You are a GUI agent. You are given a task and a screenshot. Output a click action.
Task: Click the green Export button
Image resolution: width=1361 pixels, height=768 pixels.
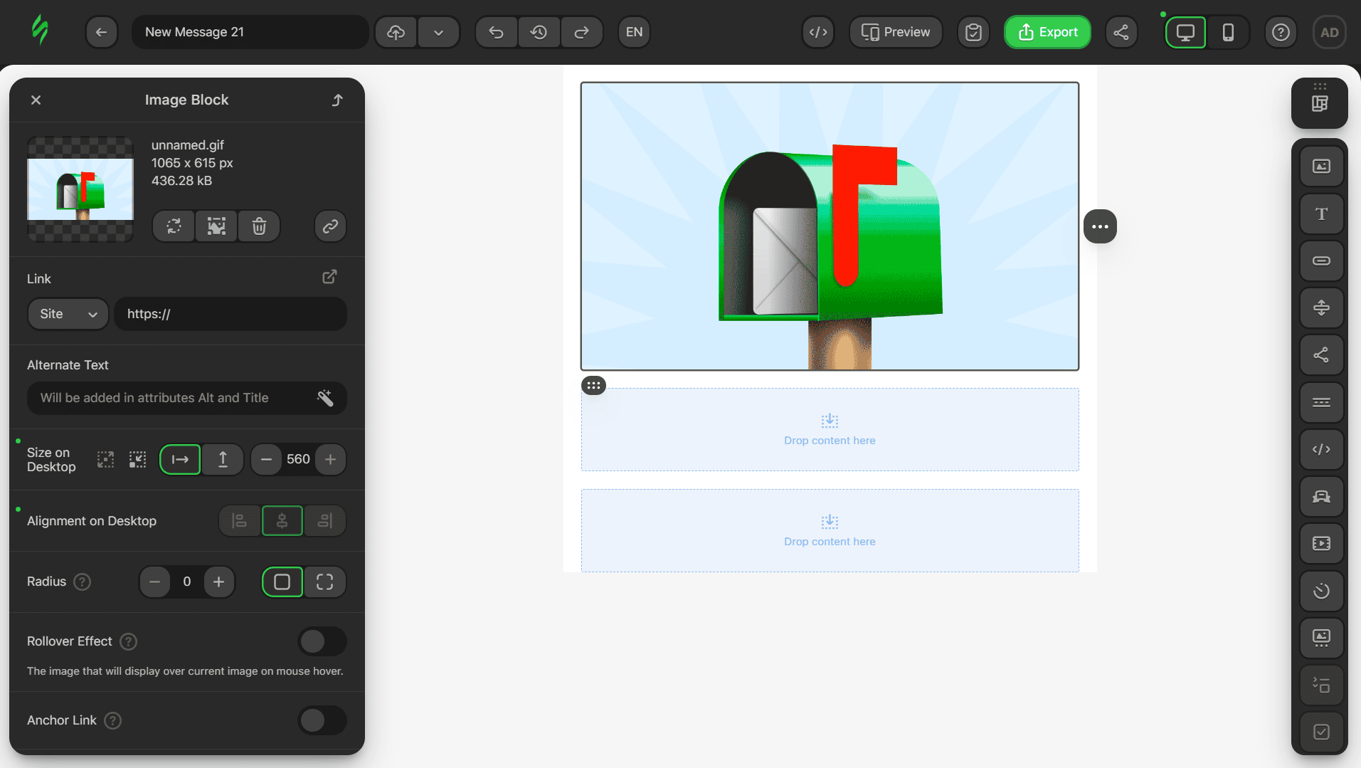pos(1047,31)
